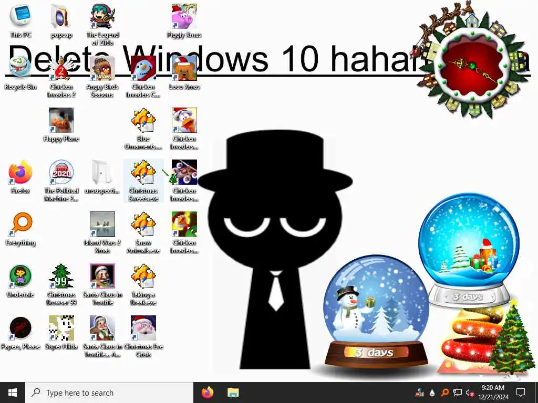Select the Blue Ornaments screensaver icon
This screenshot has height=403, width=538.
coord(143,128)
